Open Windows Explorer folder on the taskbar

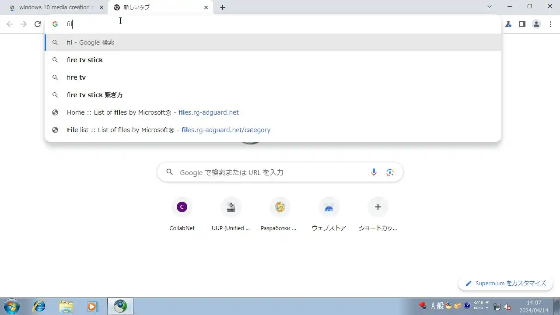[66, 307]
